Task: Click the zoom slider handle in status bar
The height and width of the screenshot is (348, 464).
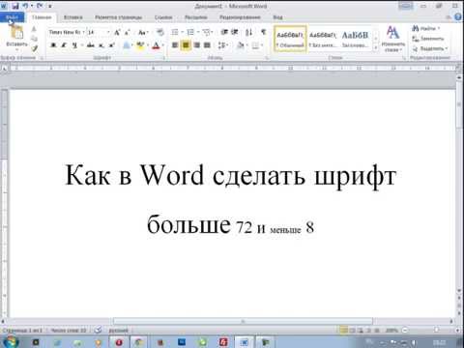Action: 437,330
